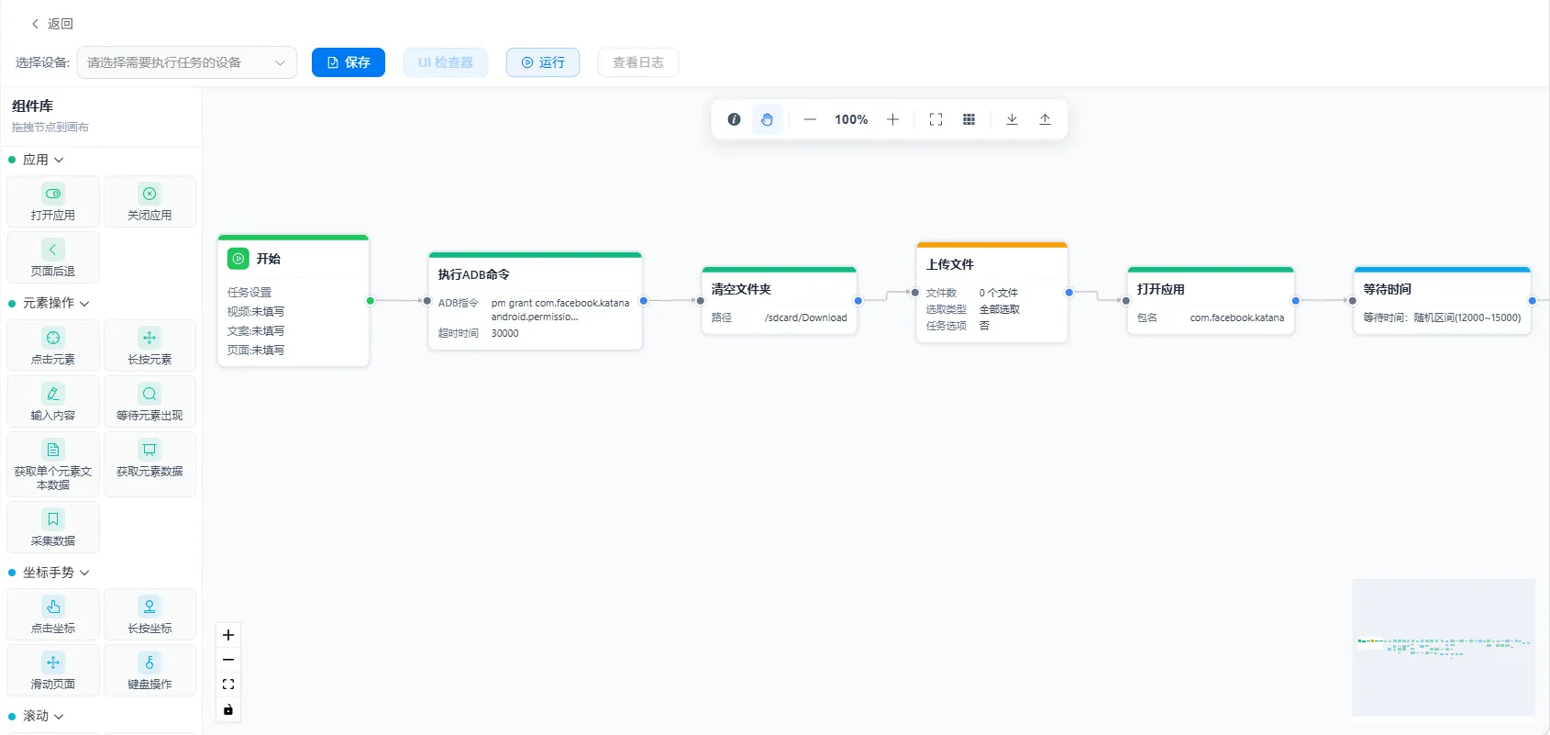Click the 30000 timeout value

[x=504, y=333]
